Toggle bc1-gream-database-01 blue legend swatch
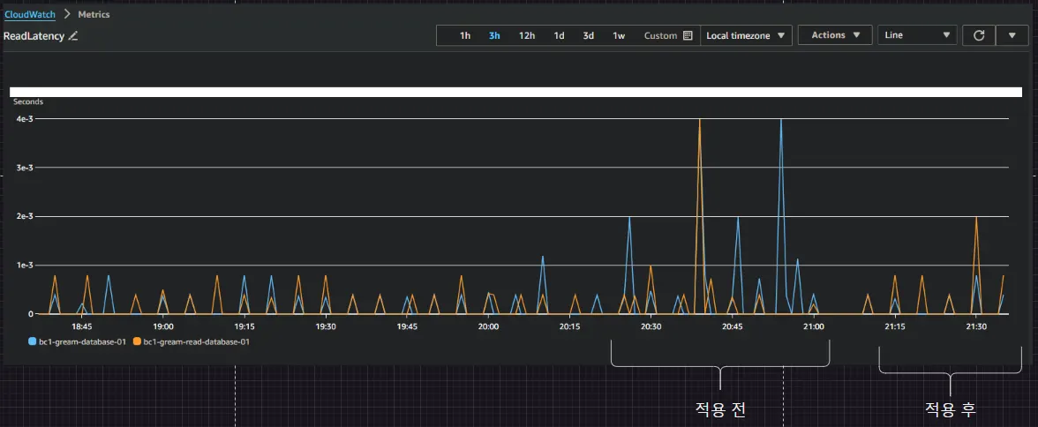This screenshot has height=427, width=1038. tap(33, 341)
